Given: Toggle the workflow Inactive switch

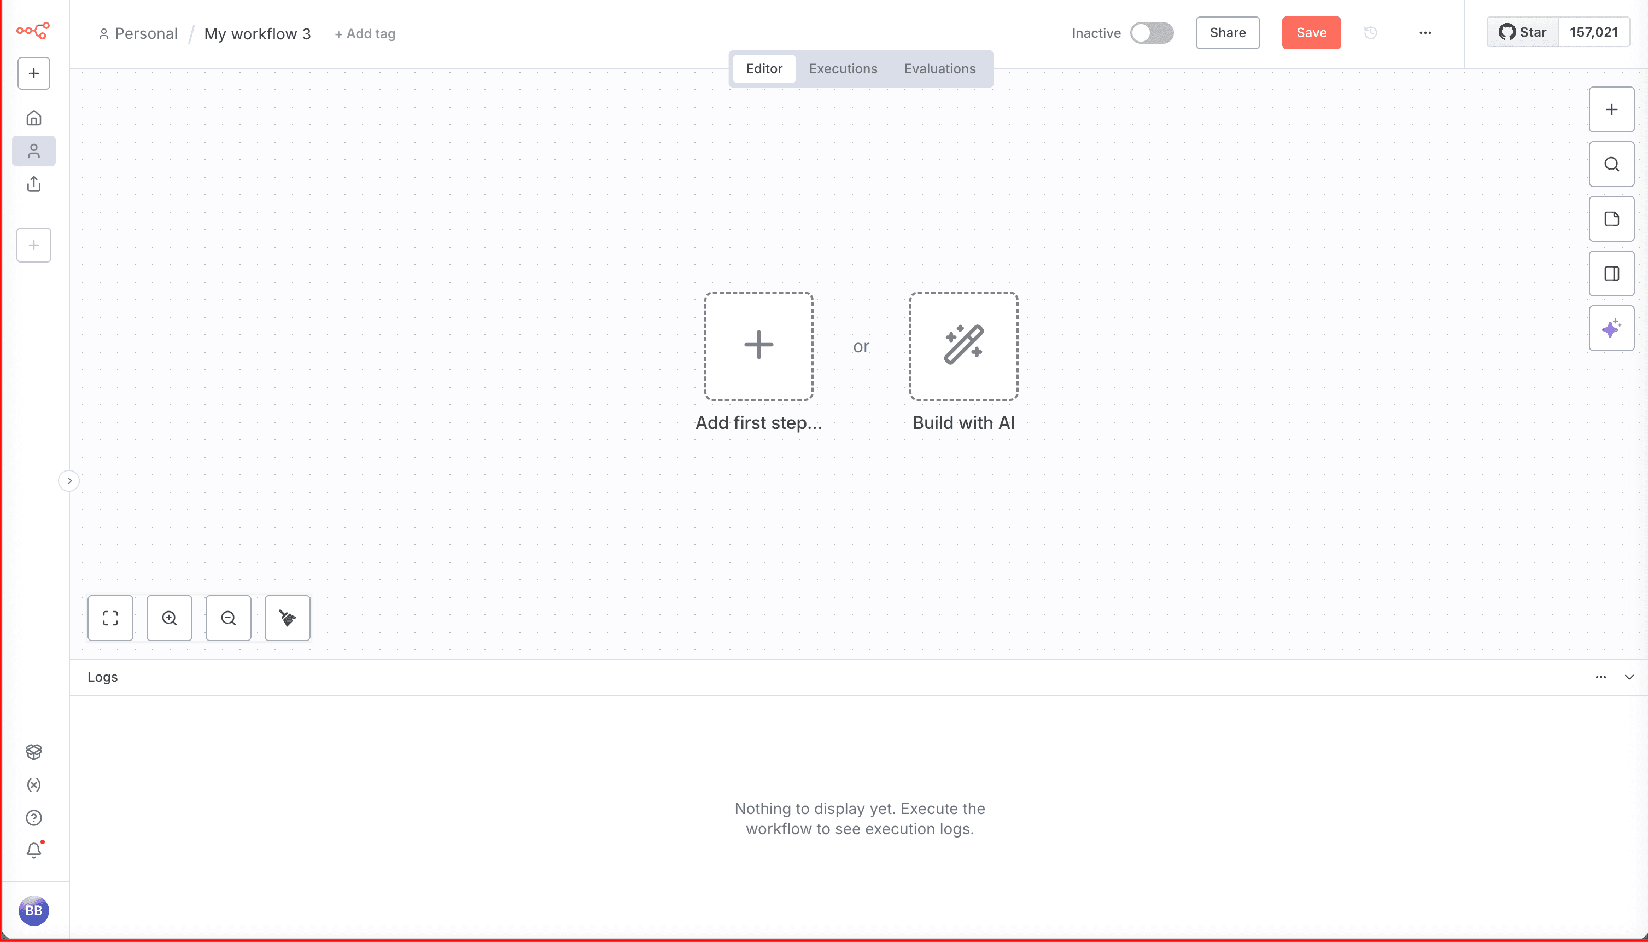Looking at the screenshot, I should click(1153, 32).
